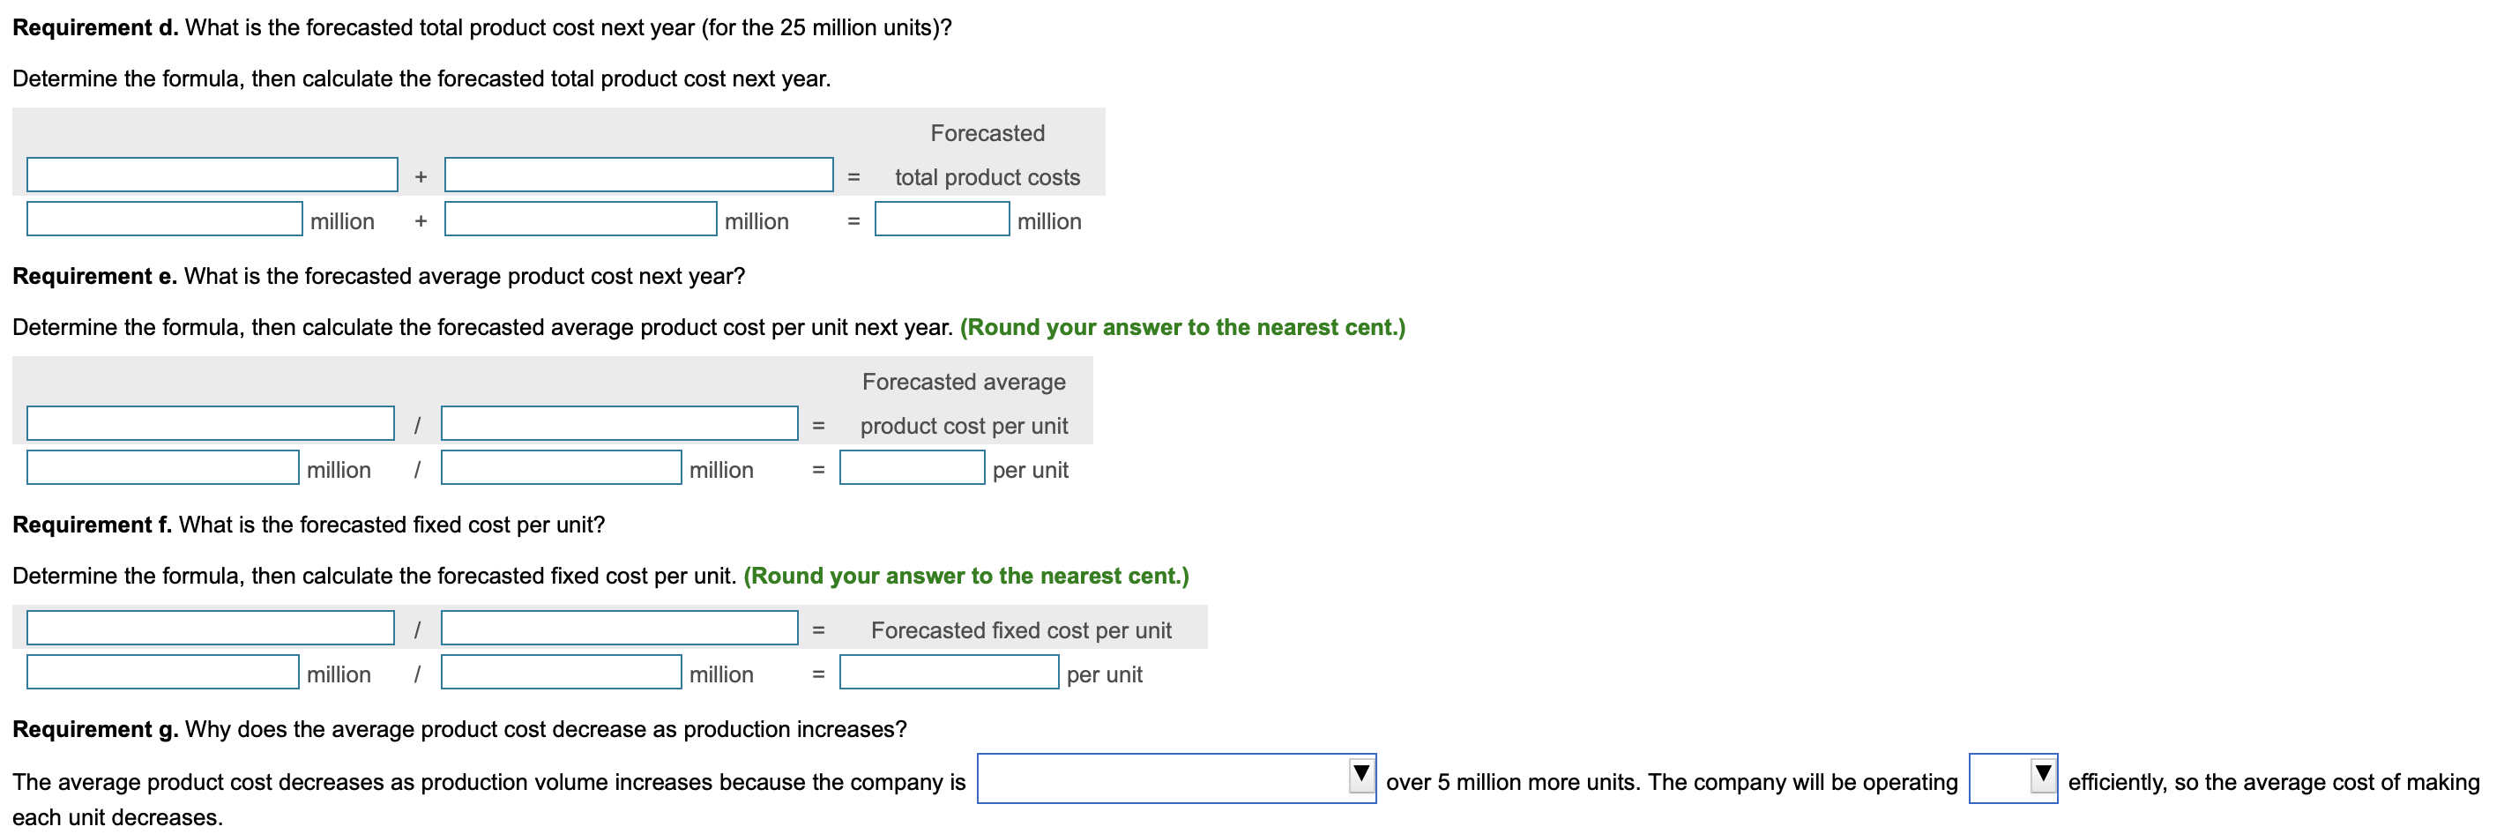Select numerator formula box for Requirement f
This screenshot has height=834, width=2504.
coord(210,628)
